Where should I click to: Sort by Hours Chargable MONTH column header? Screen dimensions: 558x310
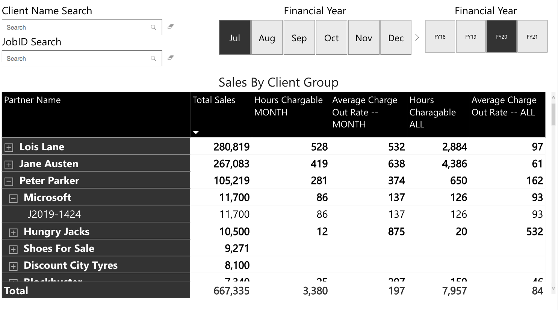point(288,106)
